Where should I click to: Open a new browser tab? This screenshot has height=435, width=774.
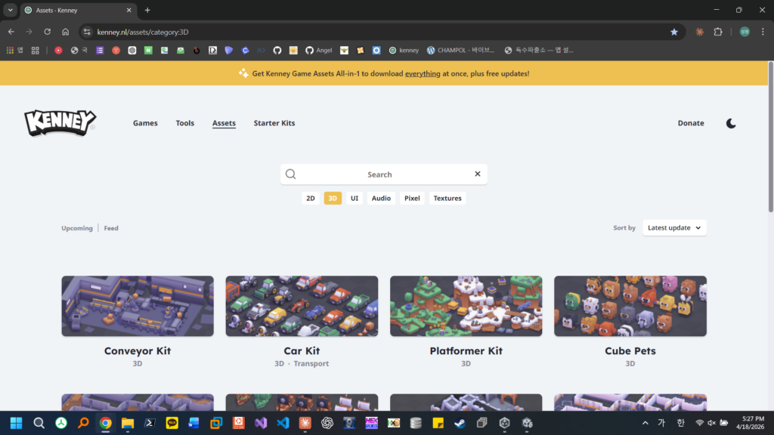(147, 11)
